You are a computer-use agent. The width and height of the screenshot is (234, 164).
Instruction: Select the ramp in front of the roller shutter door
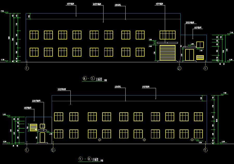tap(167, 61)
